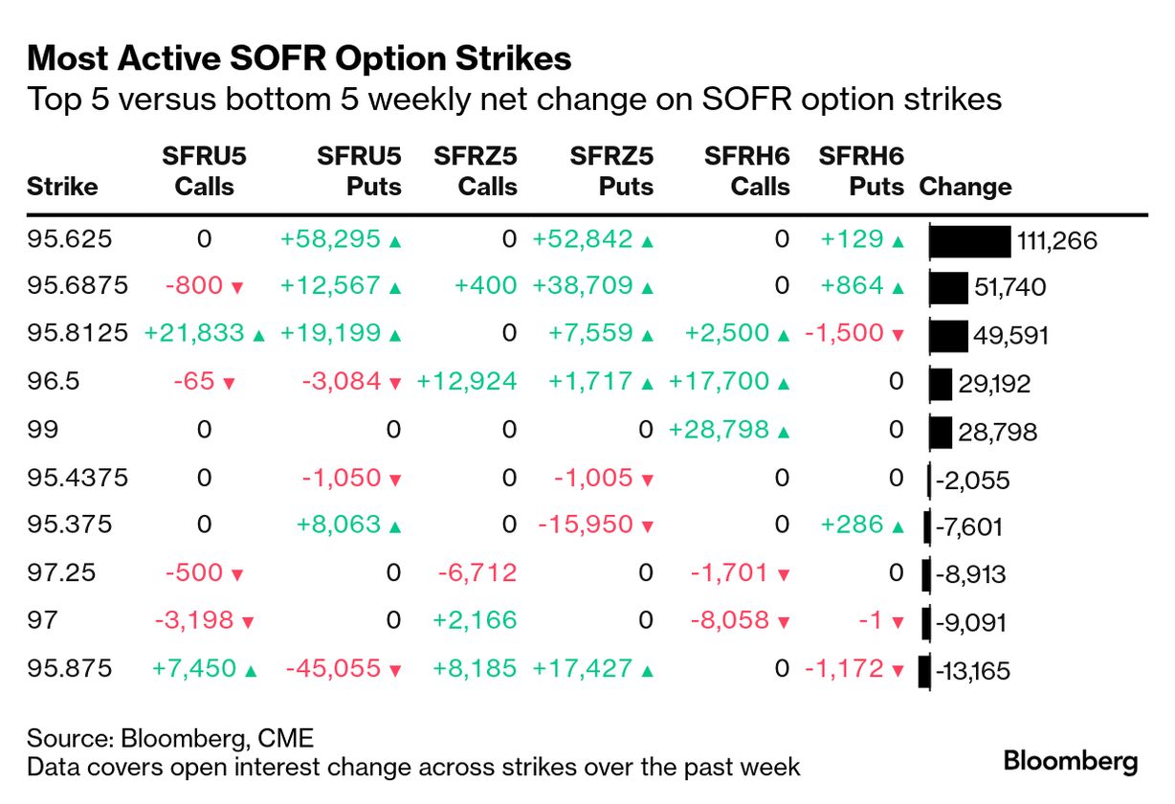The image size is (1175, 804).
Task: Click the Bloomberg logo
Action: 1071,762
